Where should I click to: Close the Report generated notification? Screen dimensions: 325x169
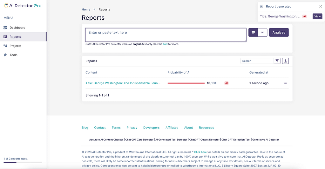click(321, 6)
